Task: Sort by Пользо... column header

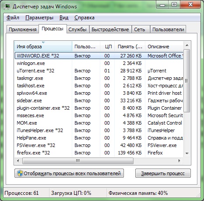Action: coord(86,47)
